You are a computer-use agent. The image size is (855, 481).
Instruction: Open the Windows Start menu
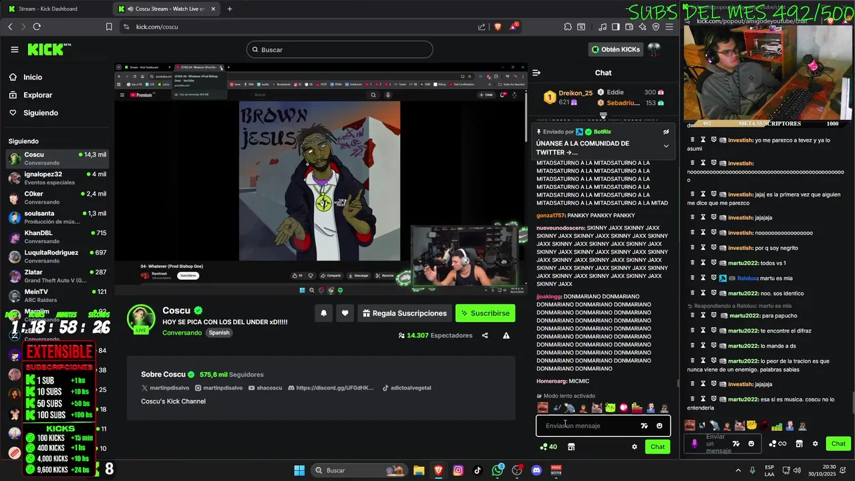click(x=299, y=470)
